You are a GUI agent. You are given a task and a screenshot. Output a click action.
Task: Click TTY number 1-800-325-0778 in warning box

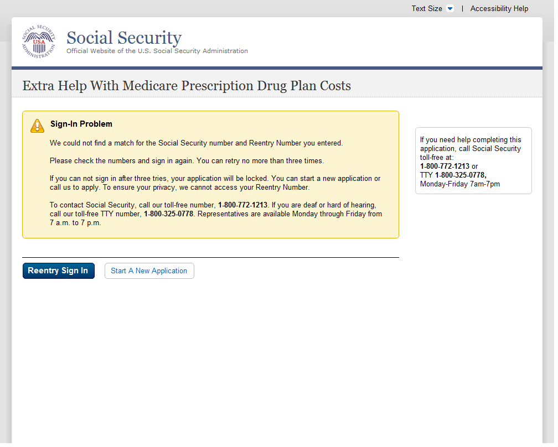(x=168, y=214)
